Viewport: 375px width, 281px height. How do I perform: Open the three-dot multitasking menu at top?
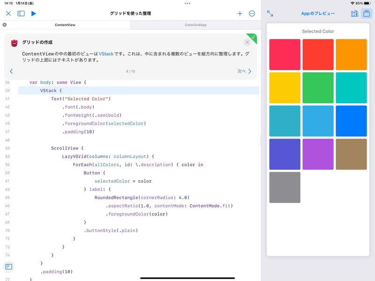[187, 3]
